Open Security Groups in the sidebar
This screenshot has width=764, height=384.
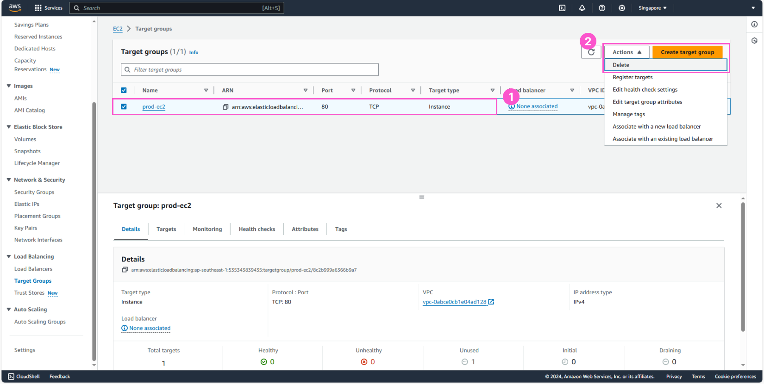[x=34, y=192]
